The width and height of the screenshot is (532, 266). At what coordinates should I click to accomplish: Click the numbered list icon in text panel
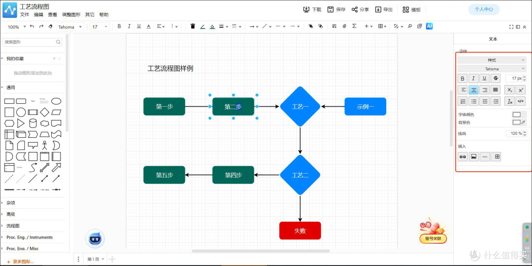tap(463, 101)
